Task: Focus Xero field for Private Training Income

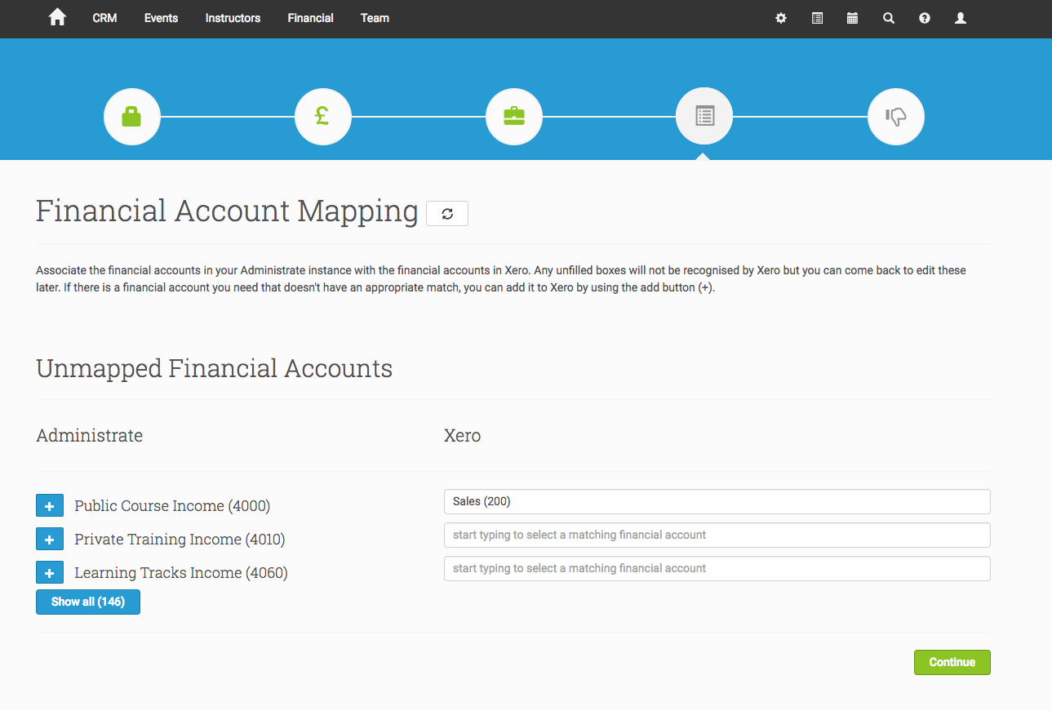Action: pos(717,535)
